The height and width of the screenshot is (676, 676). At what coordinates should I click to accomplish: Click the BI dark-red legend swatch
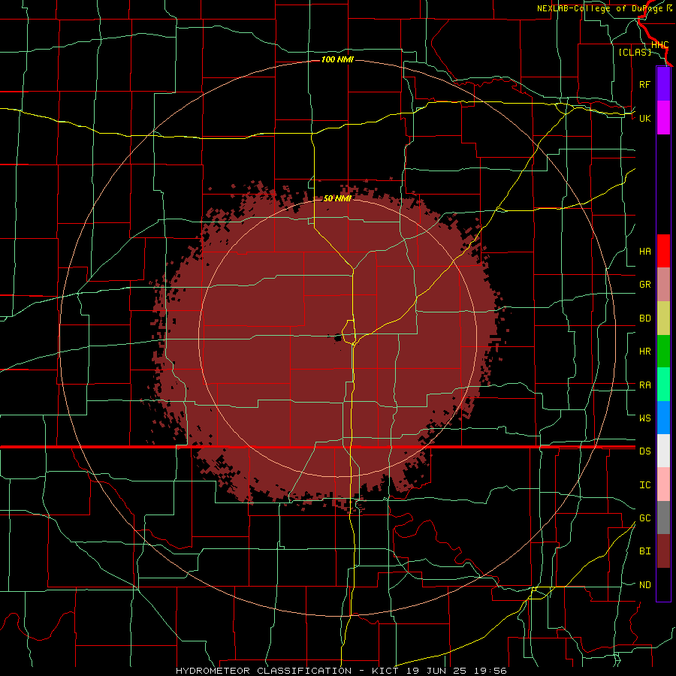click(663, 551)
